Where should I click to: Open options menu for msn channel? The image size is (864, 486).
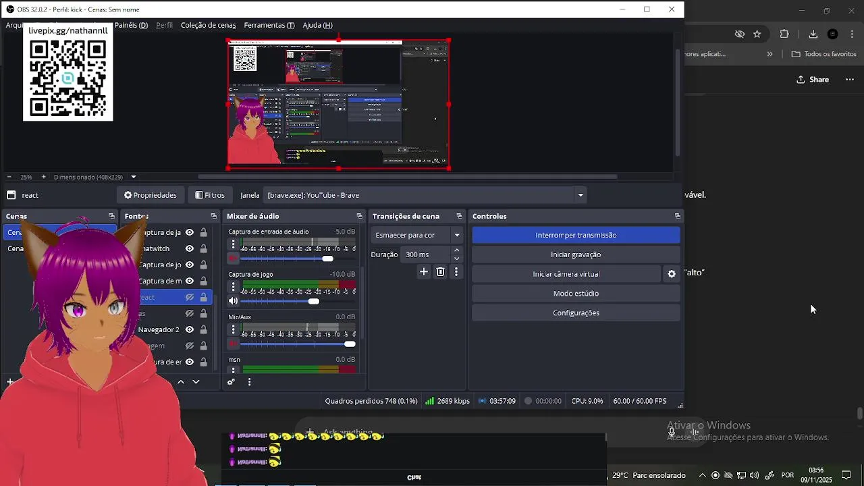coord(233,370)
